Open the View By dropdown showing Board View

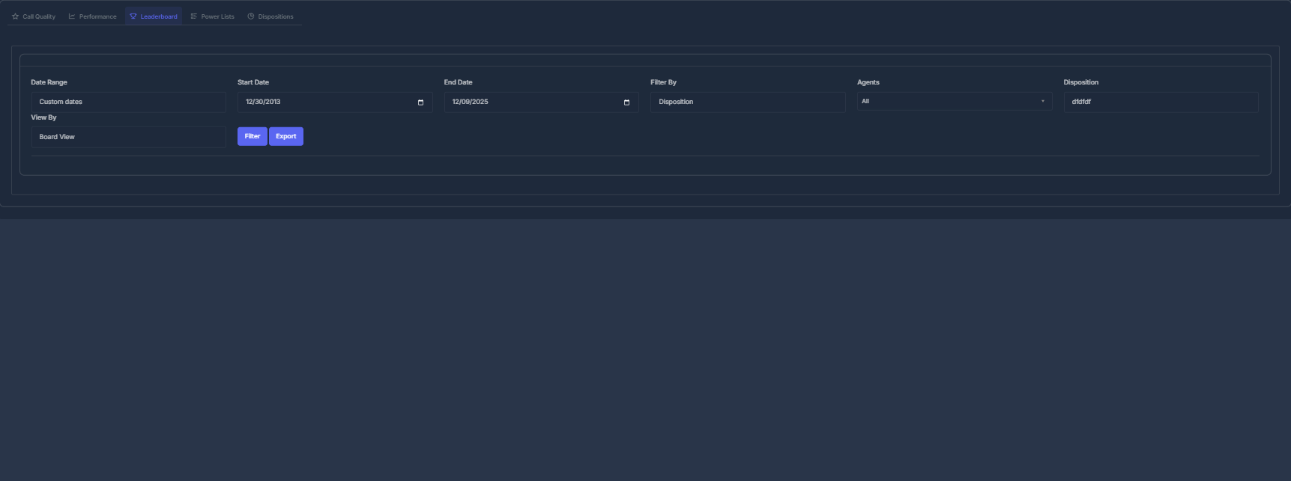(x=128, y=137)
